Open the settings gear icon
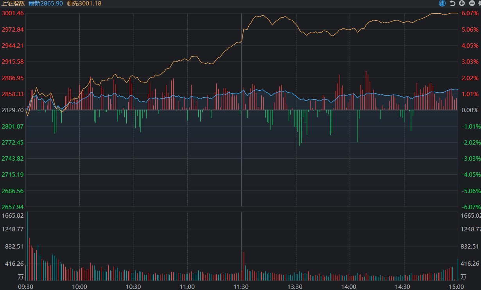The image size is (481, 290). pyautogui.click(x=479, y=4)
